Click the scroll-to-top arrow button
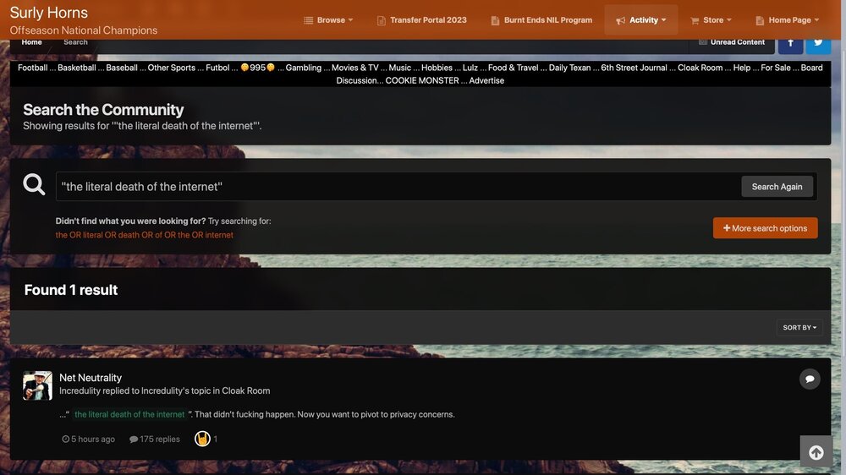 pos(816,452)
